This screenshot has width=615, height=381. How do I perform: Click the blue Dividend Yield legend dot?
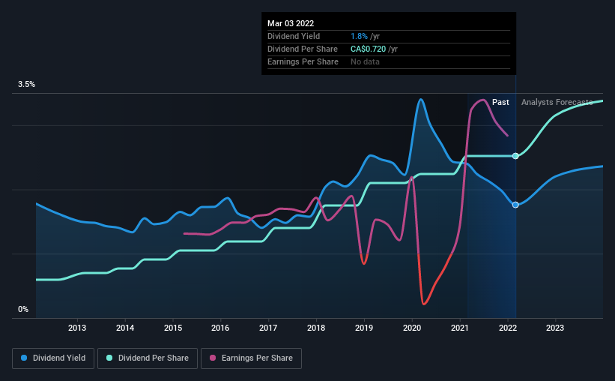(25, 358)
